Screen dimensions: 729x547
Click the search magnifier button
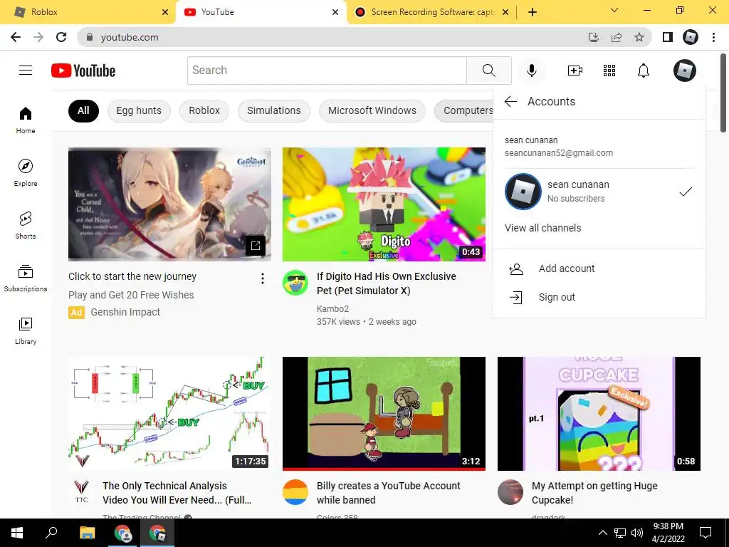click(x=488, y=71)
